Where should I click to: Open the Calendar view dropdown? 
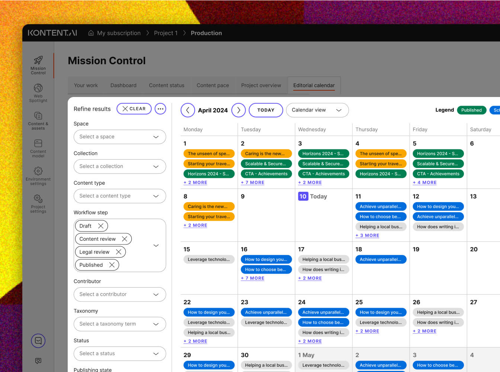pyautogui.click(x=317, y=110)
